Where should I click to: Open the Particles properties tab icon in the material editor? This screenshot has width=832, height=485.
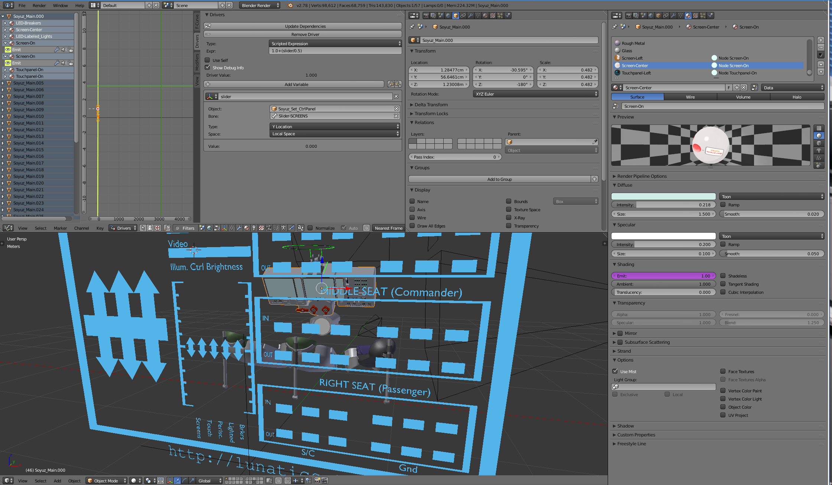(703, 16)
